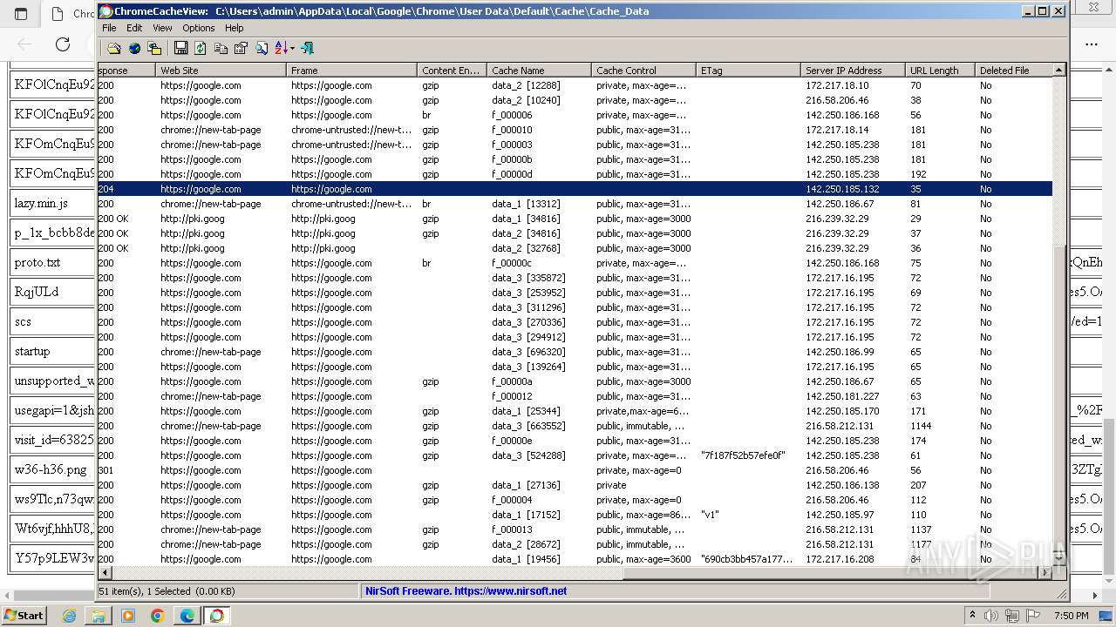
Task: Click lazy.min.js in background browser window
Action: [x=41, y=203]
